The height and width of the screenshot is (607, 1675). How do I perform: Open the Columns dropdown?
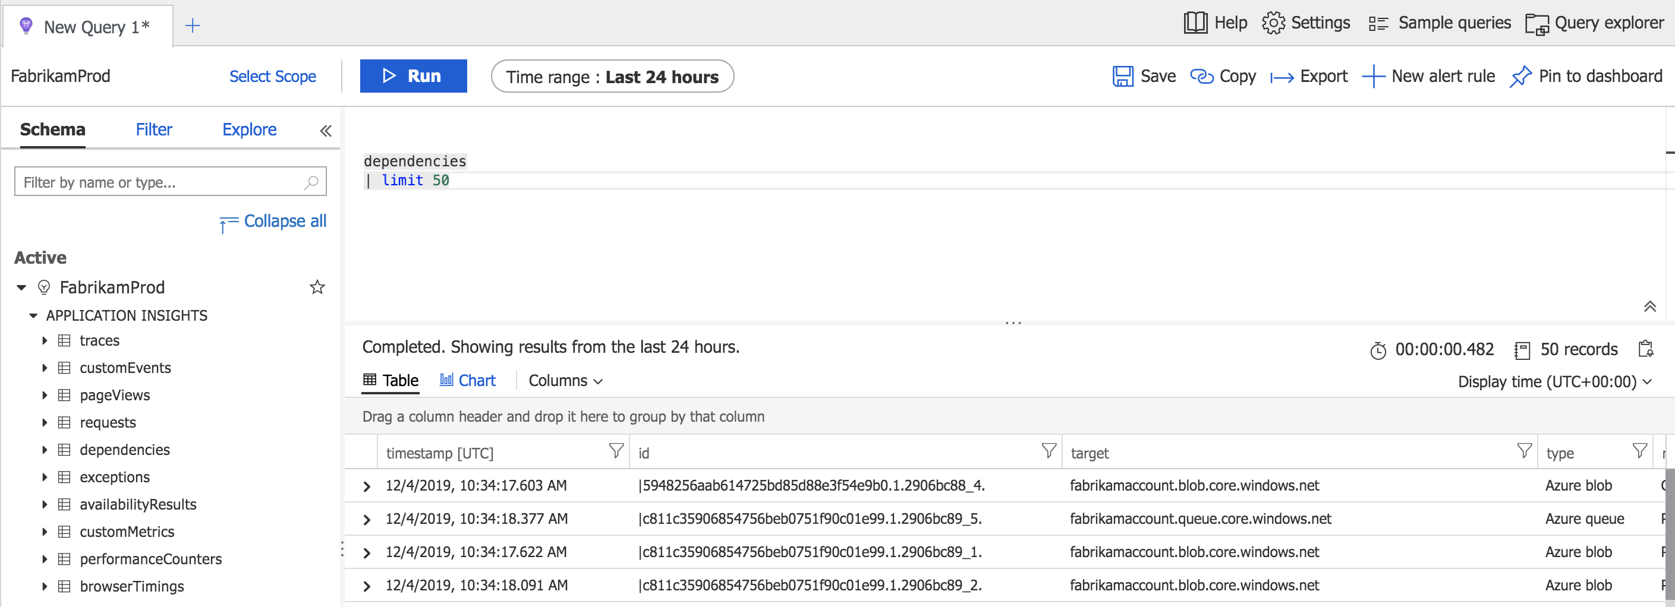565,381
